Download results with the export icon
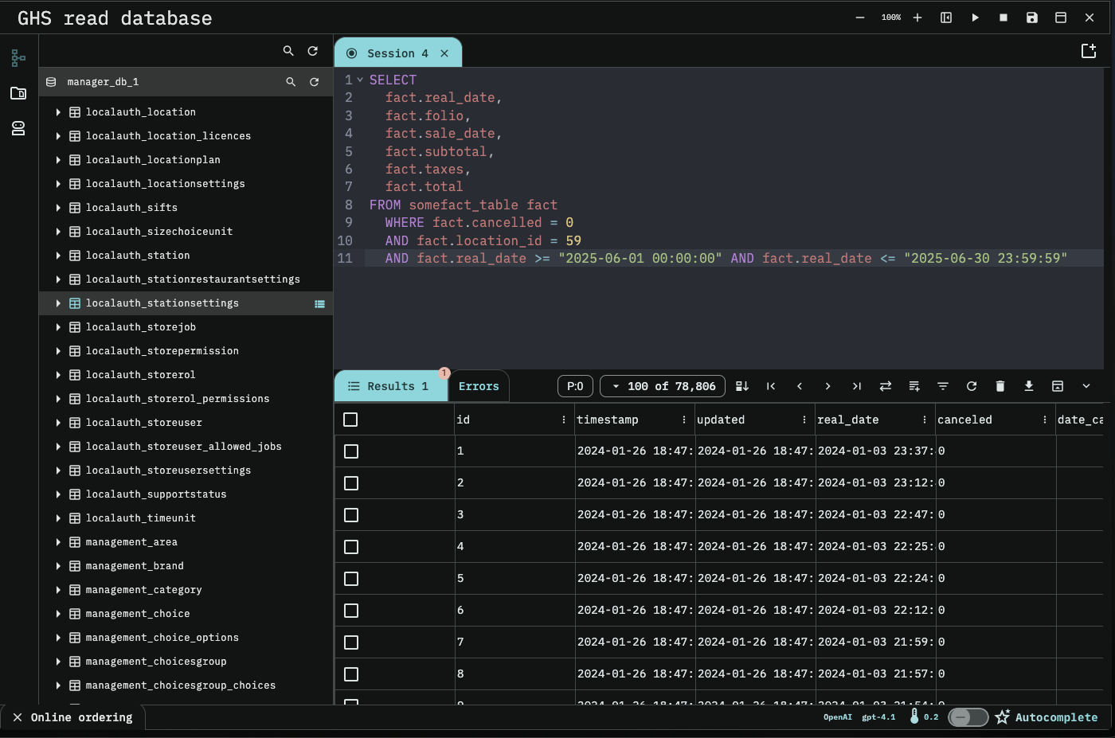The height and width of the screenshot is (738, 1115). pyautogui.click(x=1029, y=386)
